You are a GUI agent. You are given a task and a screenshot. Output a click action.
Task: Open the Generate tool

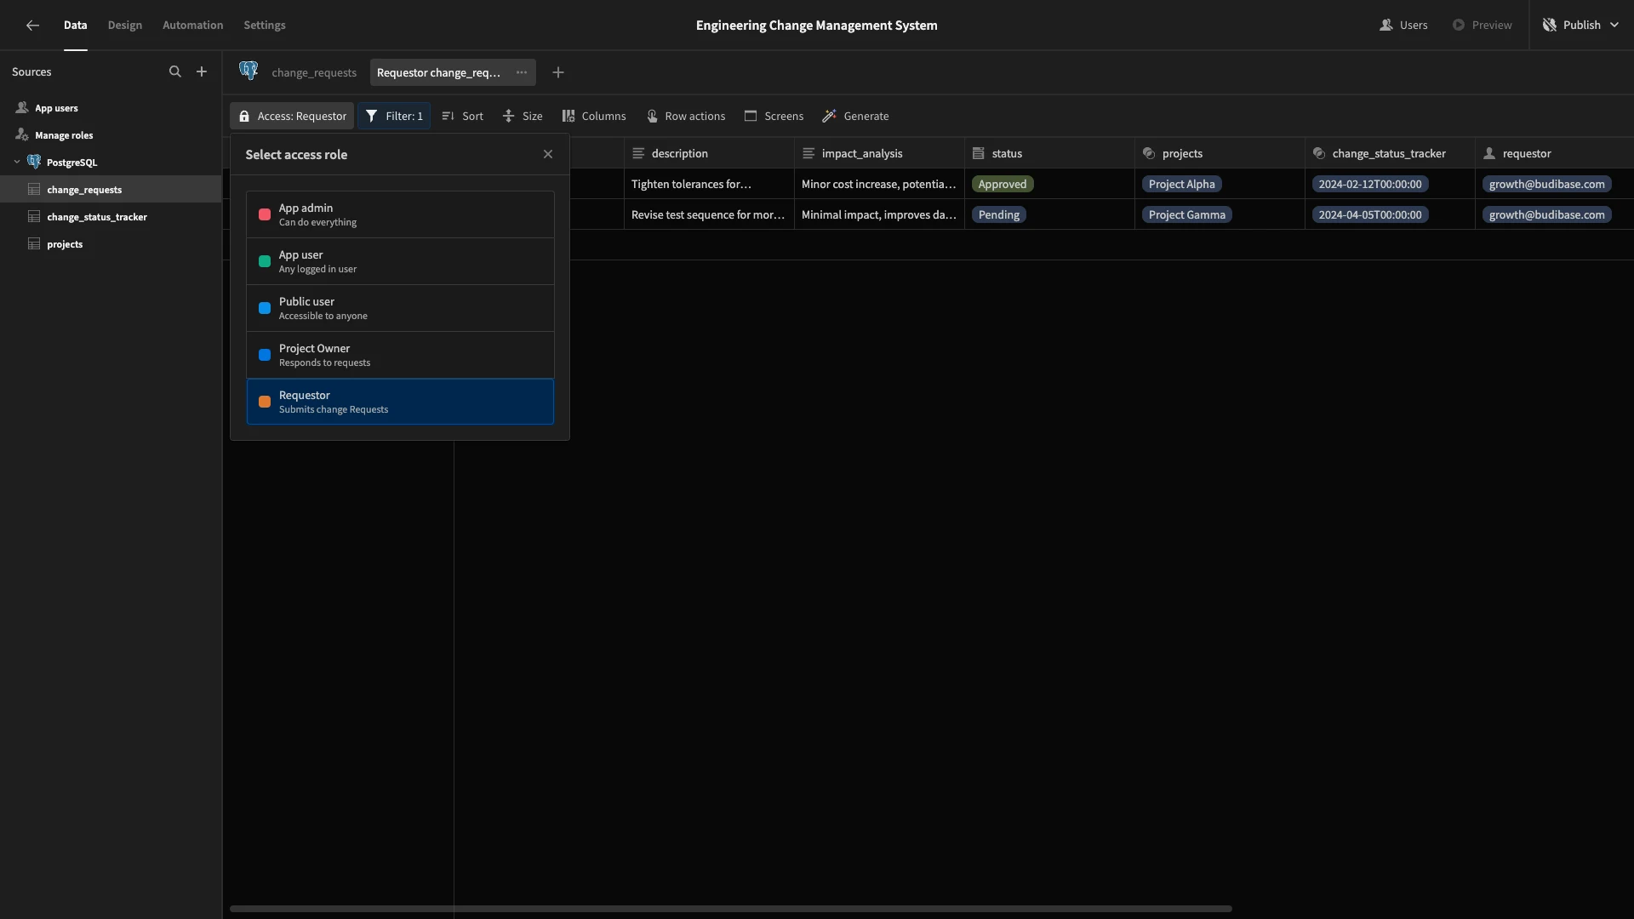click(856, 116)
